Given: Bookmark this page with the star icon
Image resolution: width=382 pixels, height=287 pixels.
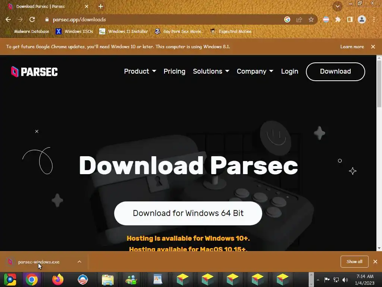Looking at the screenshot, I should click(x=311, y=19).
